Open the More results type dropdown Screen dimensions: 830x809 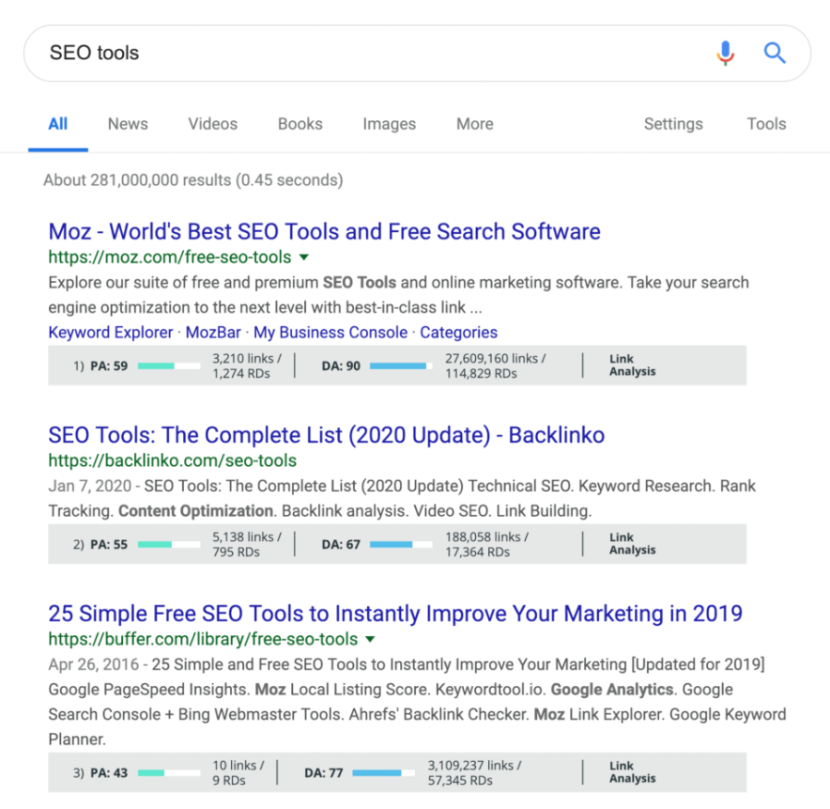[474, 124]
